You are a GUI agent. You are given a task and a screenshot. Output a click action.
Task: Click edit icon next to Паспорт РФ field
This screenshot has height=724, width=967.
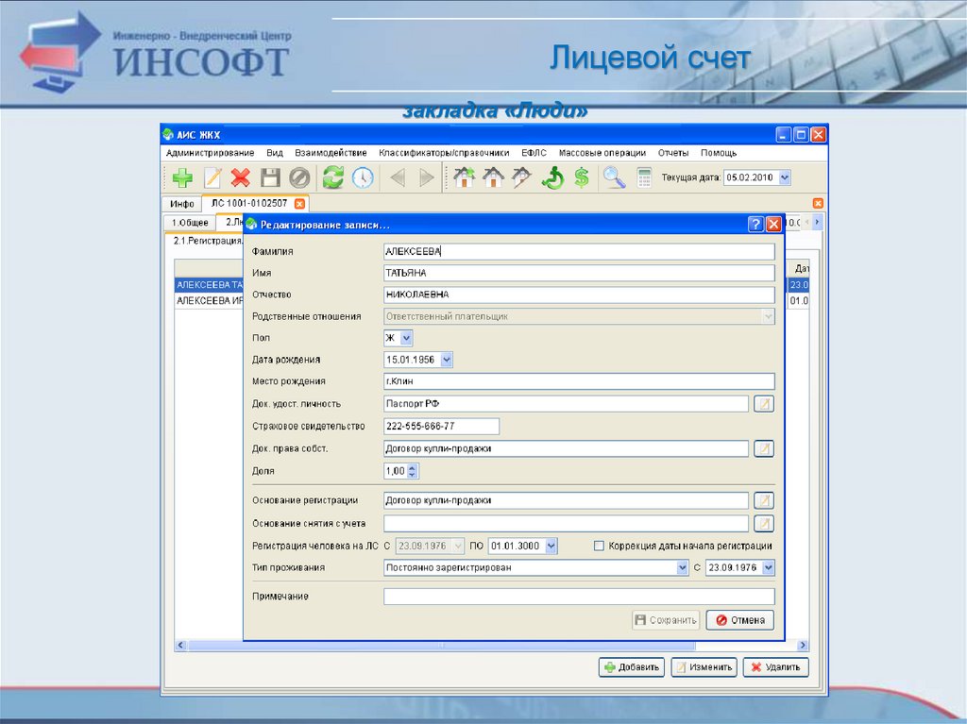pos(763,404)
